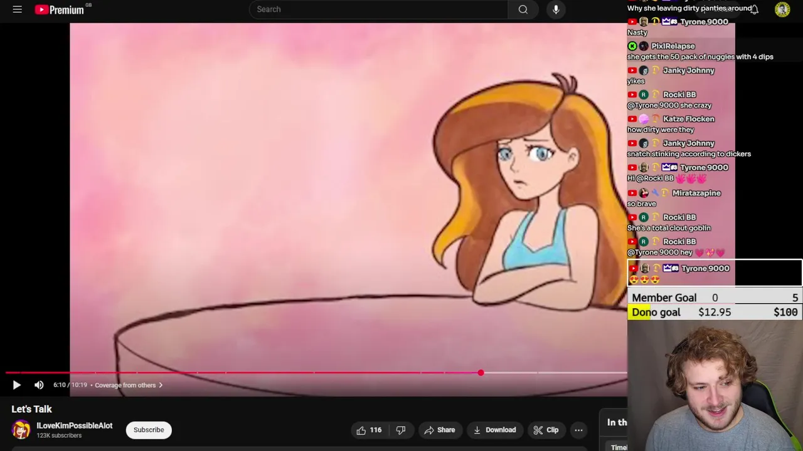This screenshot has height=451, width=803.
Task: Share the video
Action: click(439, 430)
